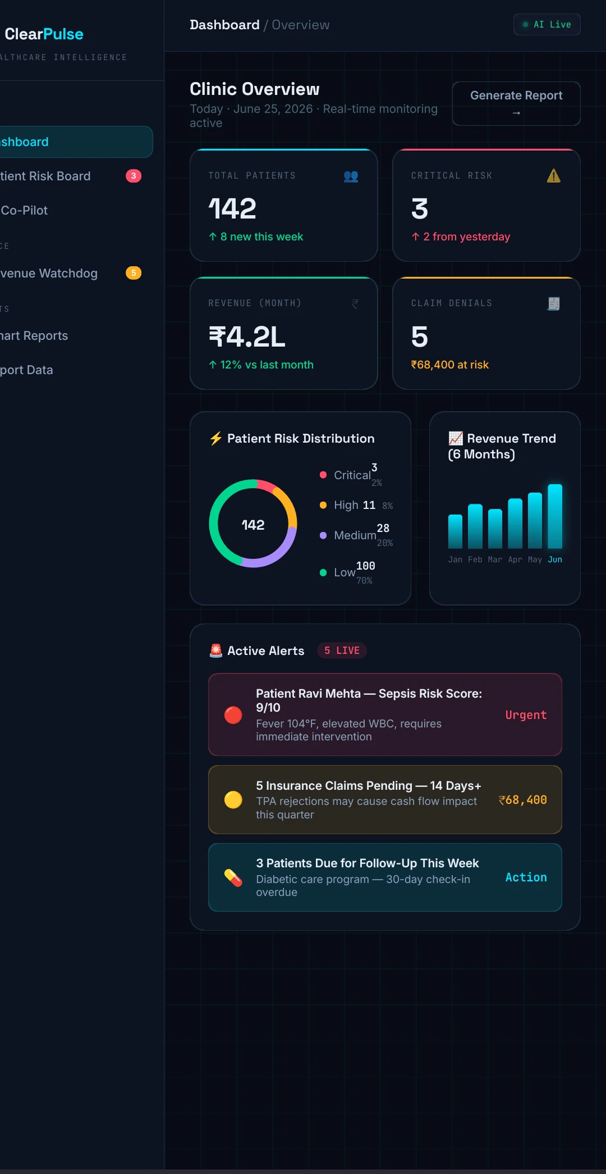Screen dimensions: 606x1174
Task: Click the patients icon in Total Patients card
Action: [x=351, y=176]
